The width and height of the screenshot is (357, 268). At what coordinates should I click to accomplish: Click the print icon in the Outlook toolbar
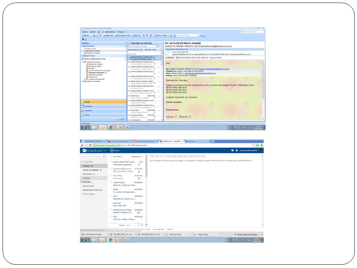coord(94,35)
